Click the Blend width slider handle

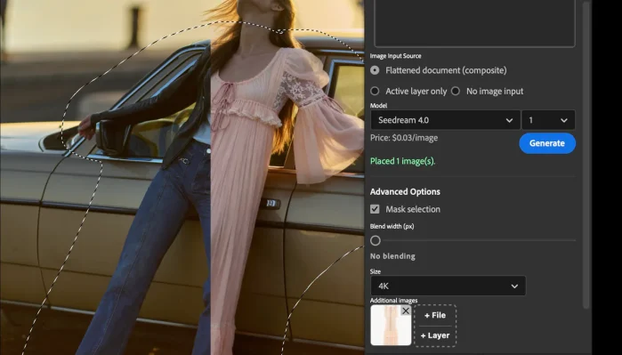pyautogui.click(x=376, y=240)
